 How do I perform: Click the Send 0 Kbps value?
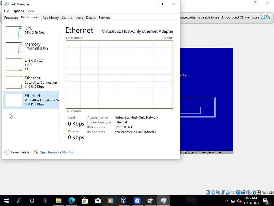(x=76, y=124)
